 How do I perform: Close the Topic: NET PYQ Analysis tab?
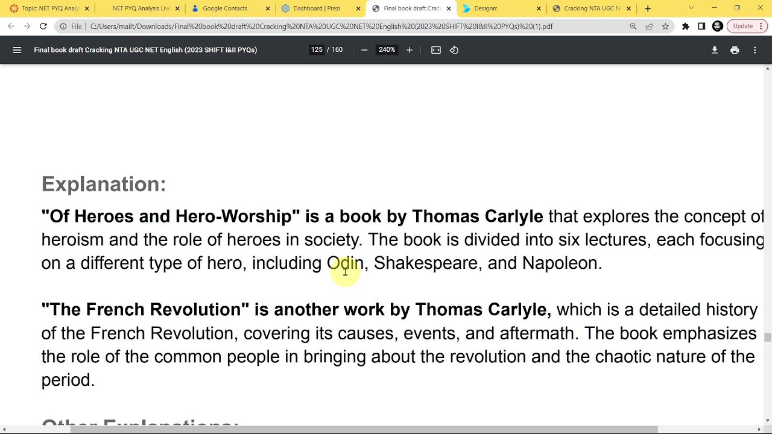point(87,8)
